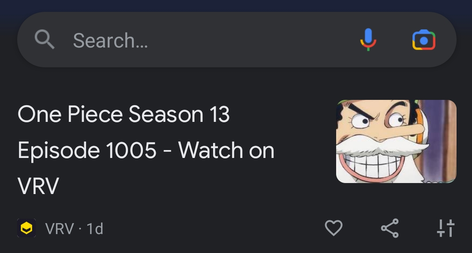
Task: Click the 'Search...' placeholder text
Action: [x=110, y=40]
